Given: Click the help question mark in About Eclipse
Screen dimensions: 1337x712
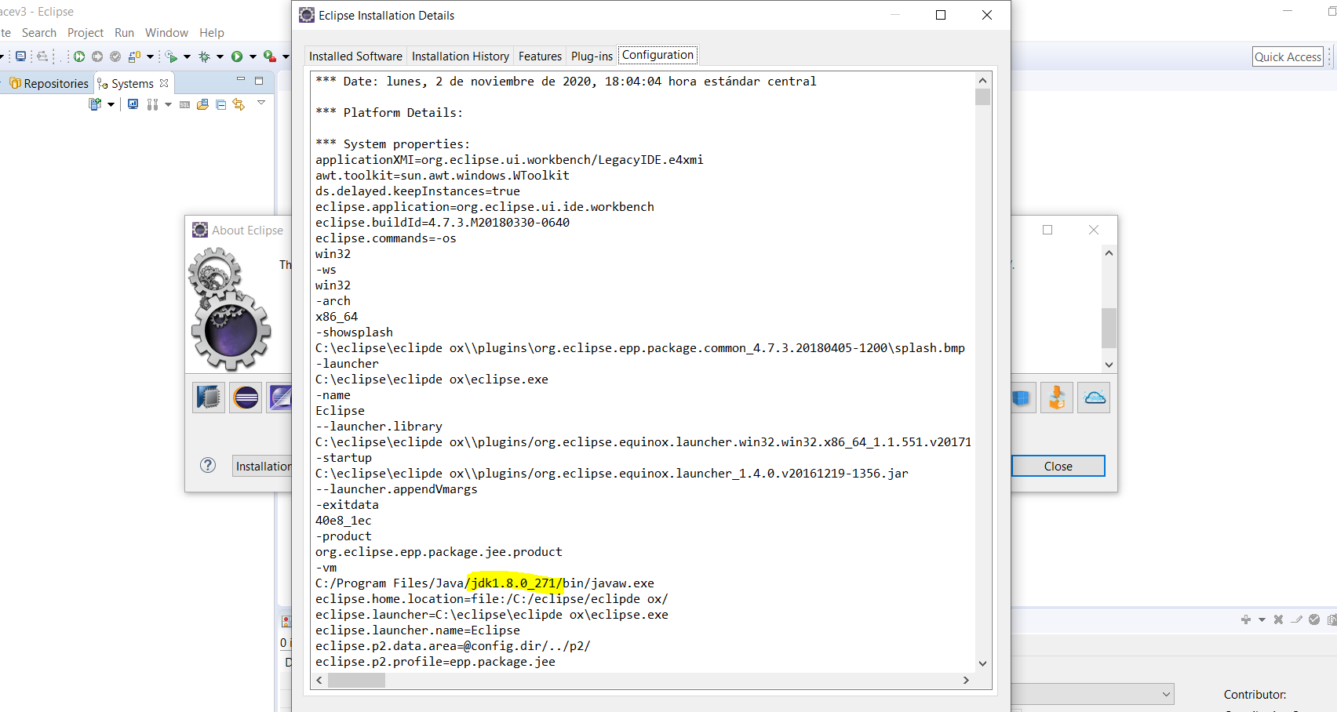Looking at the screenshot, I should (208, 465).
